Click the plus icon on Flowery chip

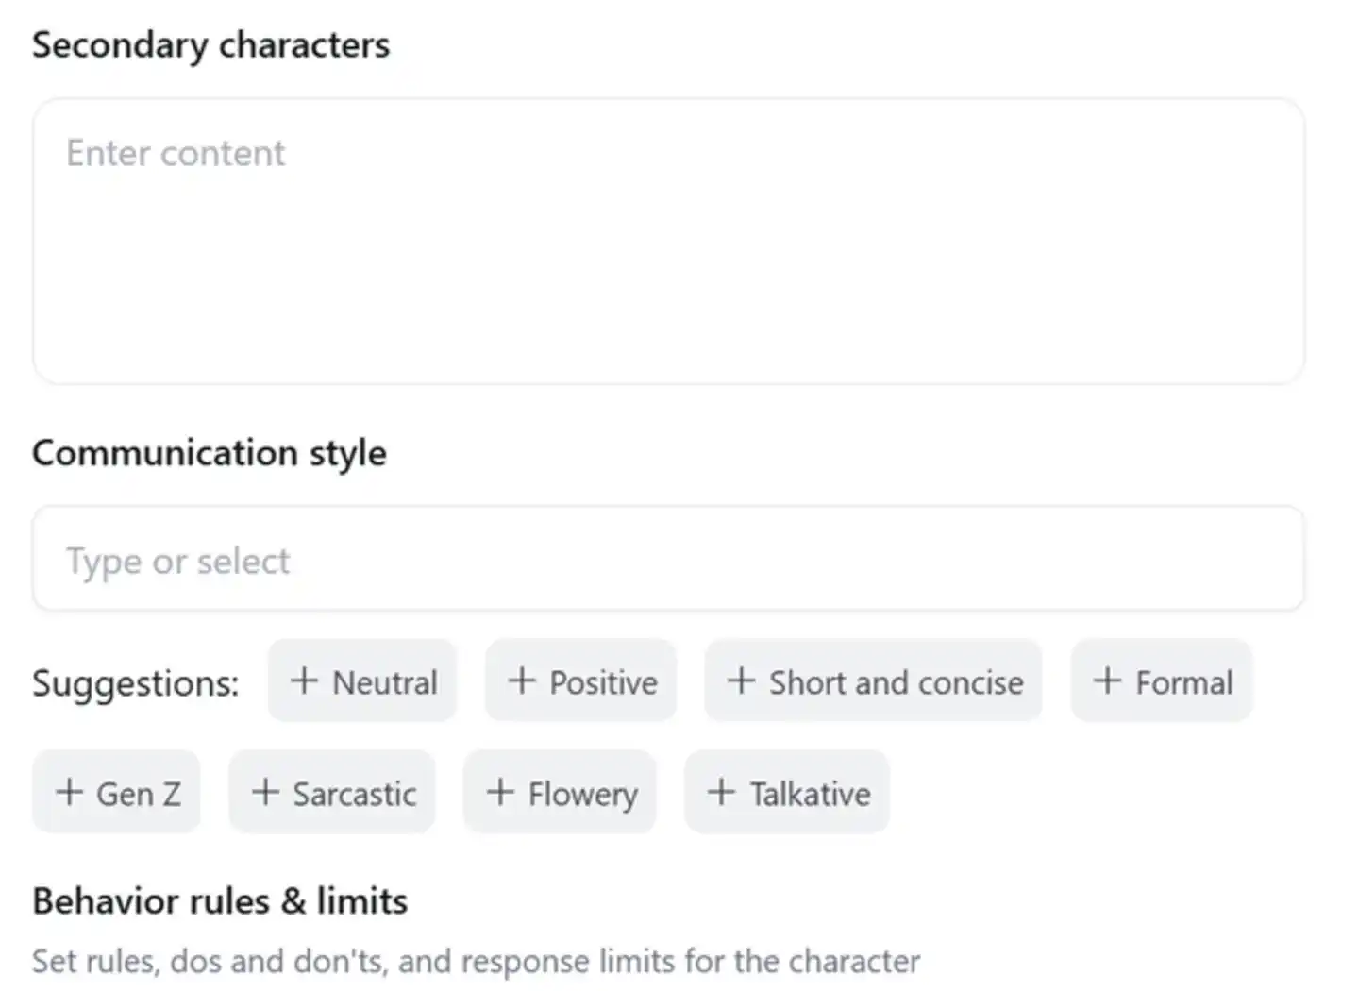click(x=500, y=792)
